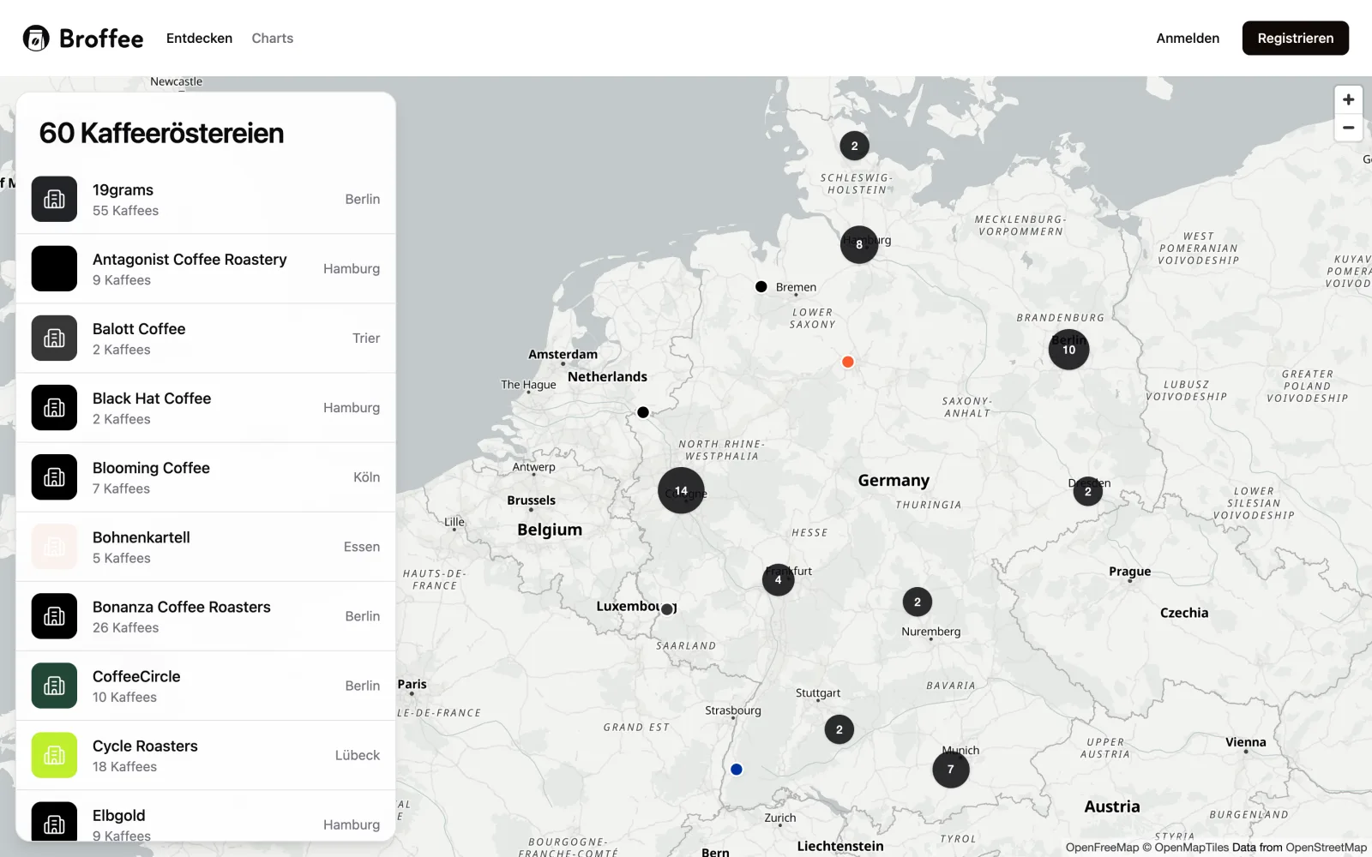The image size is (1372, 857).
Task: Expand the Frankfurt cluster of 4
Action: (x=778, y=579)
